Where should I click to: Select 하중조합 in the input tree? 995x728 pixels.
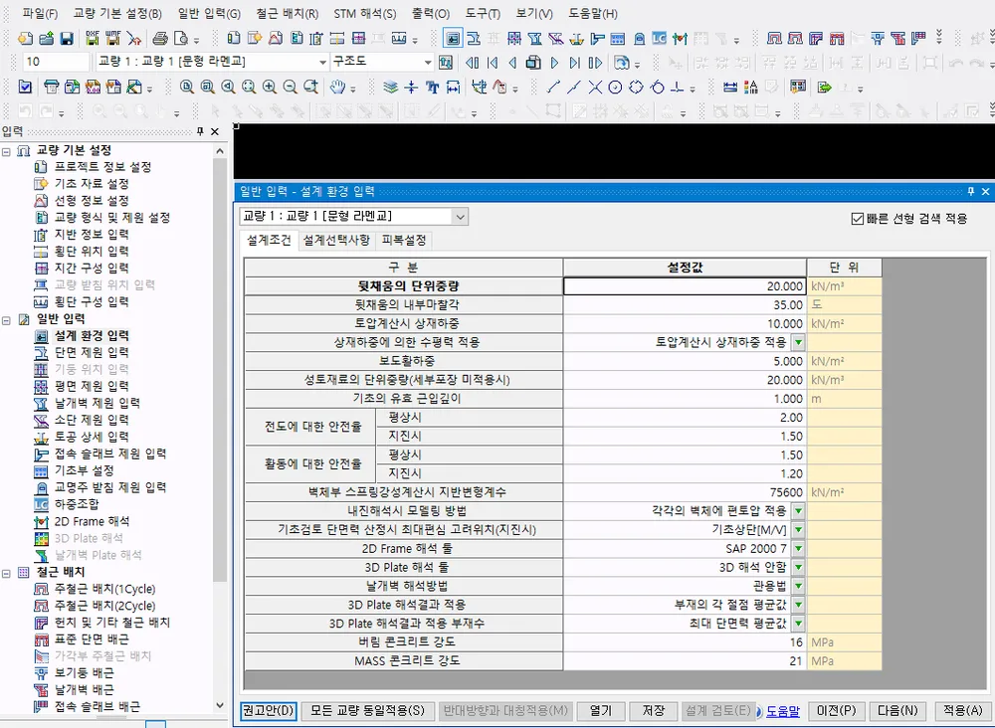pos(77,504)
